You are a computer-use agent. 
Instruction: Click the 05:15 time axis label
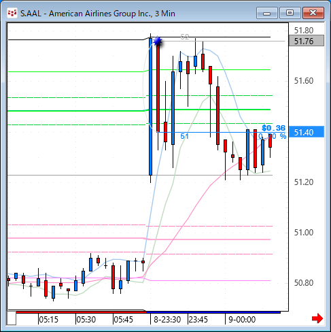(x=49, y=320)
